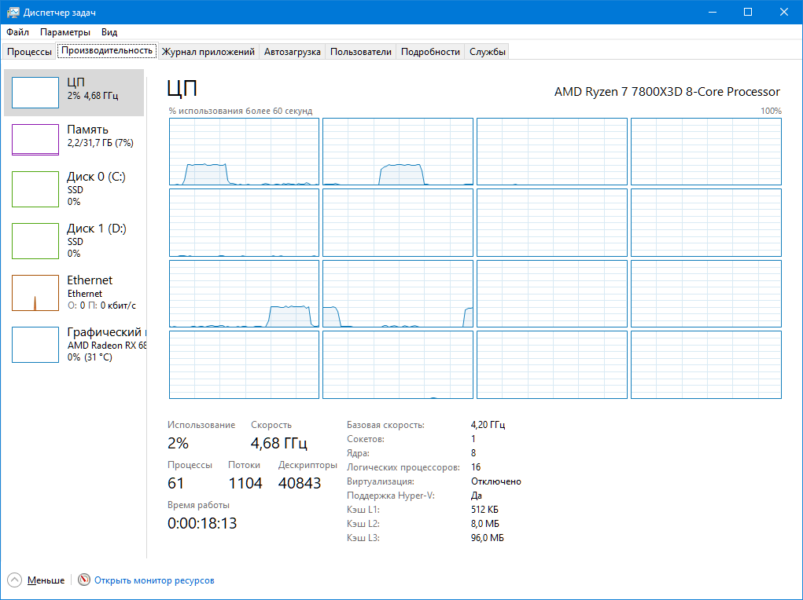
Task: Switch to the Службы tab
Action: (487, 52)
